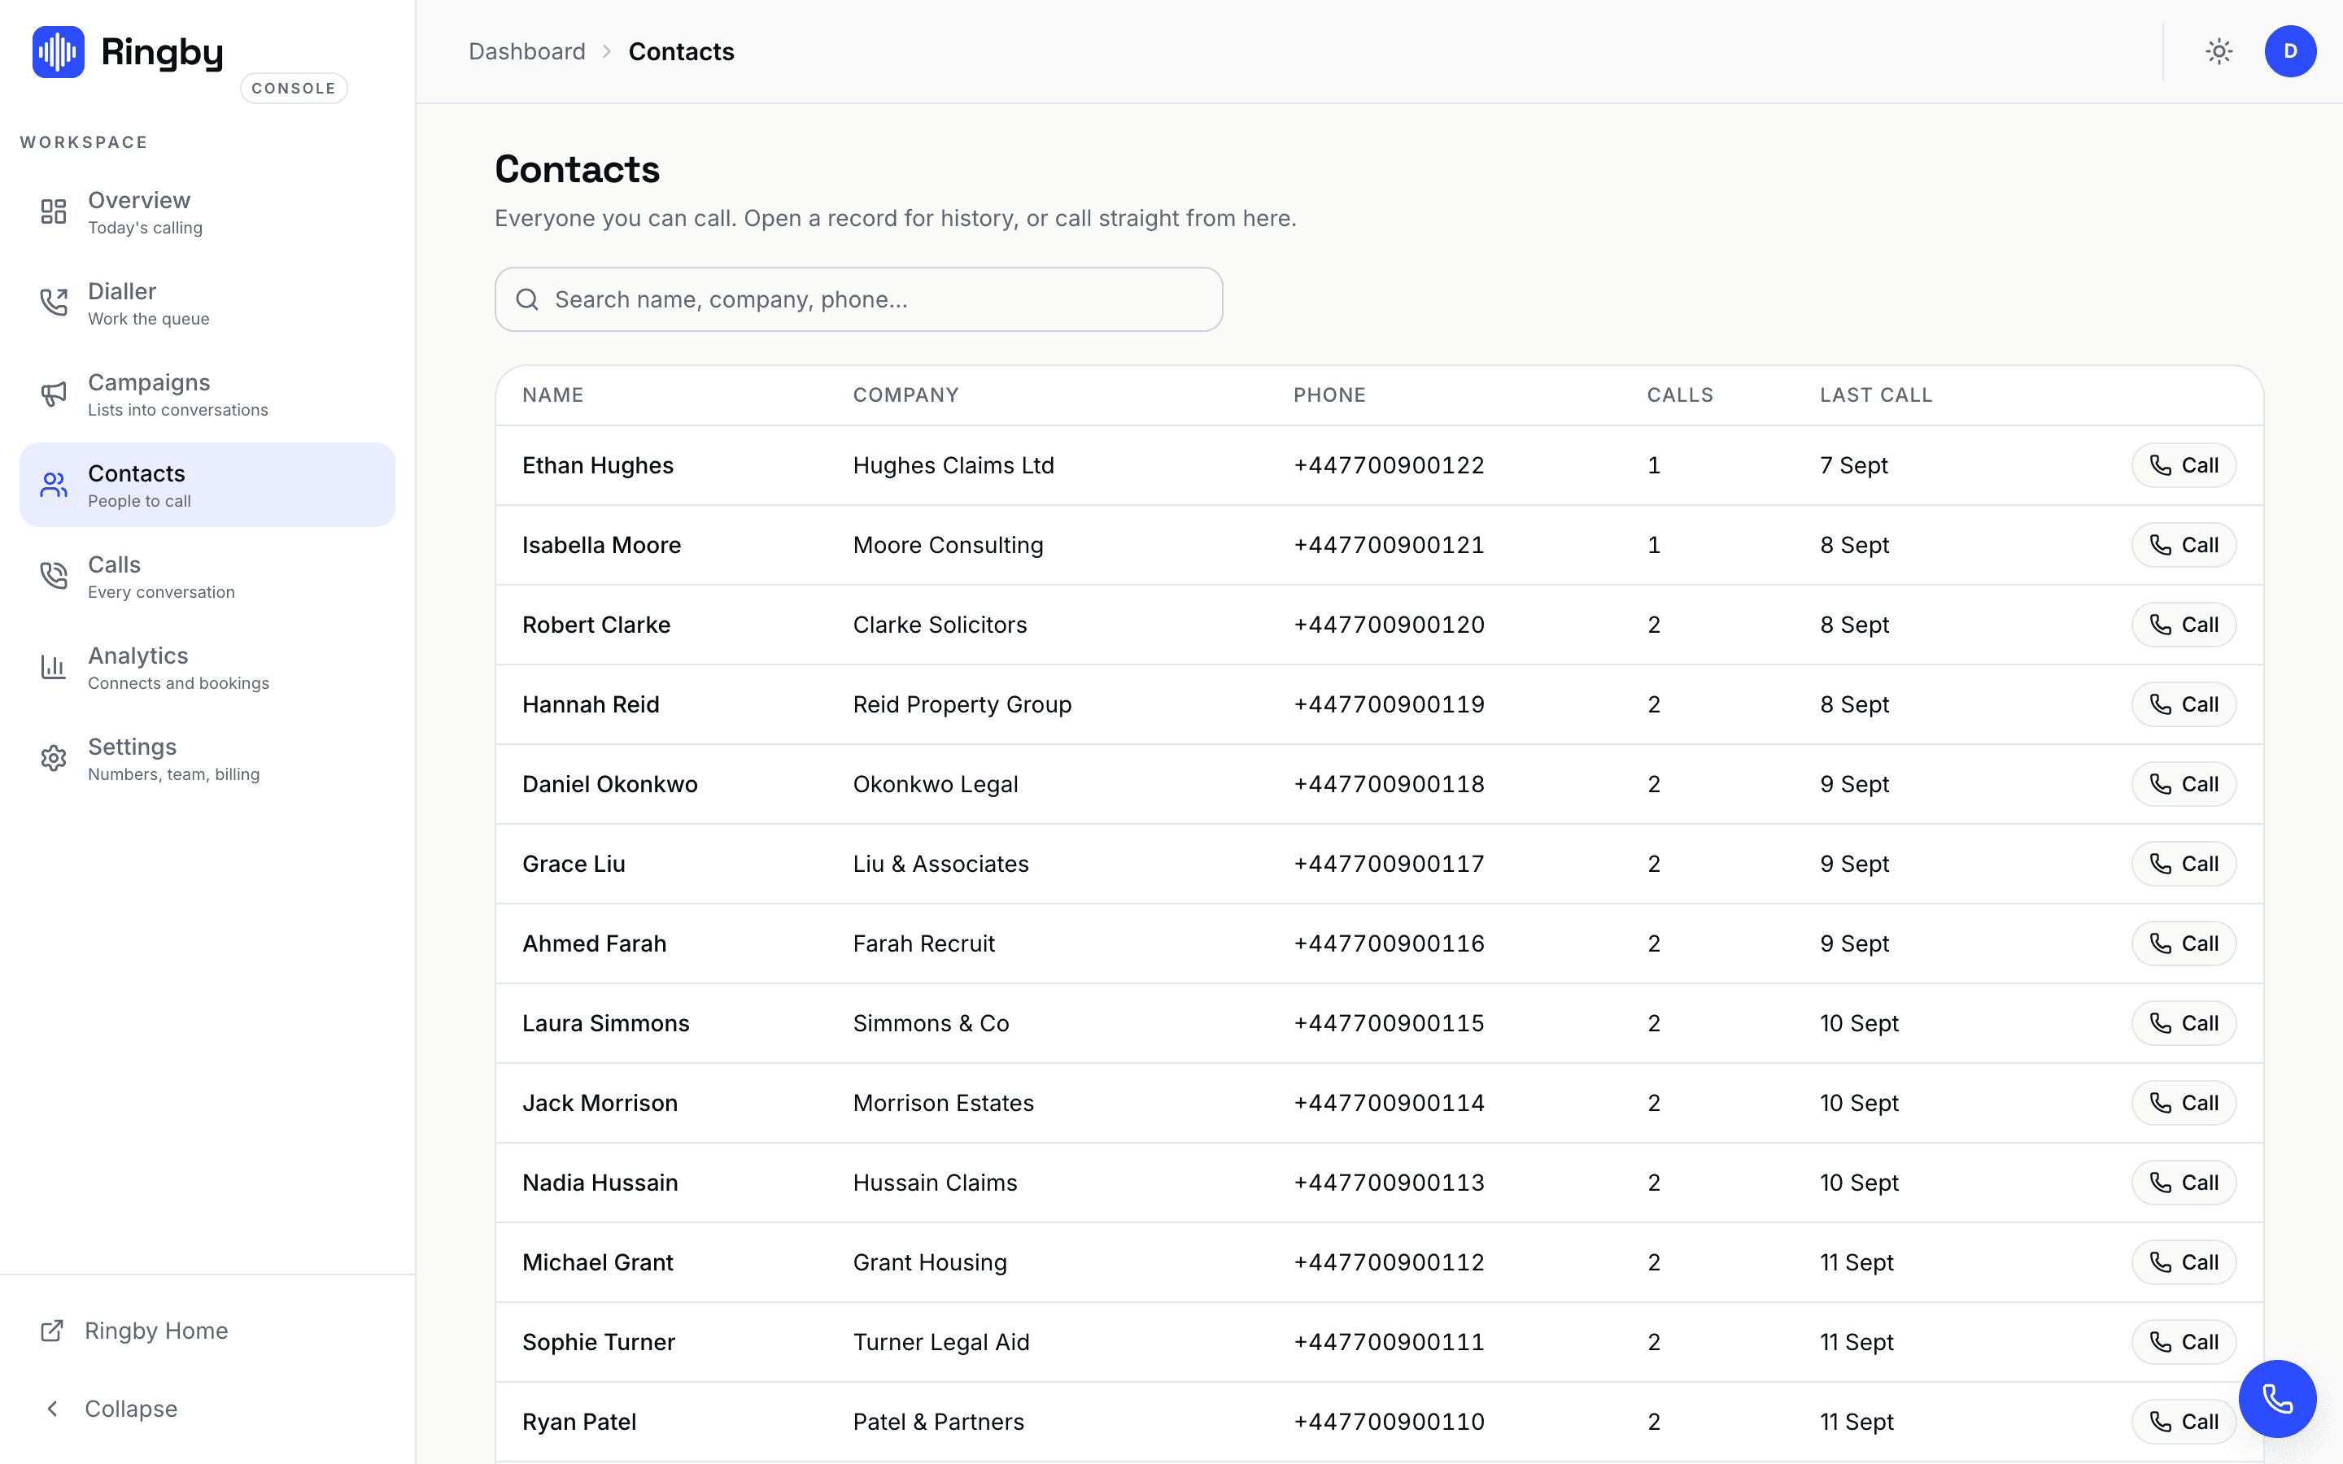The height and width of the screenshot is (1464, 2343).
Task: Toggle the light/dark theme sun icon
Action: click(x=2219, y=51)
